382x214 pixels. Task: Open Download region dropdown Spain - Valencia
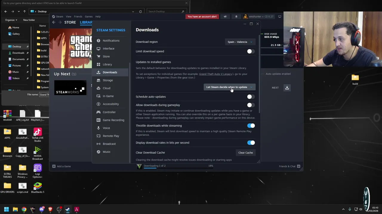tap(240, 42)
